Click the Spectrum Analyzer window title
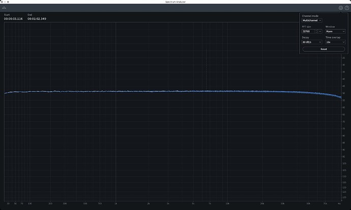Screen dimensions: 351x210 [175, 2]
